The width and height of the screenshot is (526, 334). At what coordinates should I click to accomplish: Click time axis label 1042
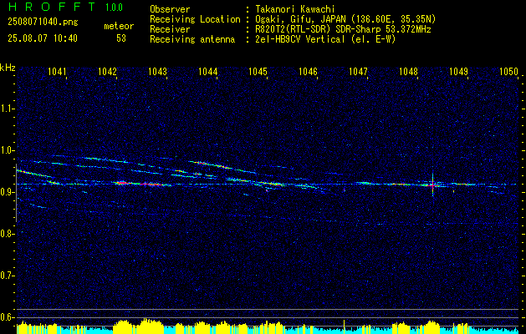(107, 71)
